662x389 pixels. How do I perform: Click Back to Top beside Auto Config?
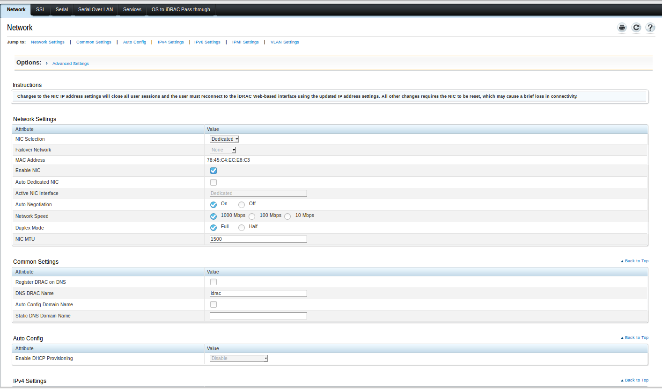click(634, 338)
